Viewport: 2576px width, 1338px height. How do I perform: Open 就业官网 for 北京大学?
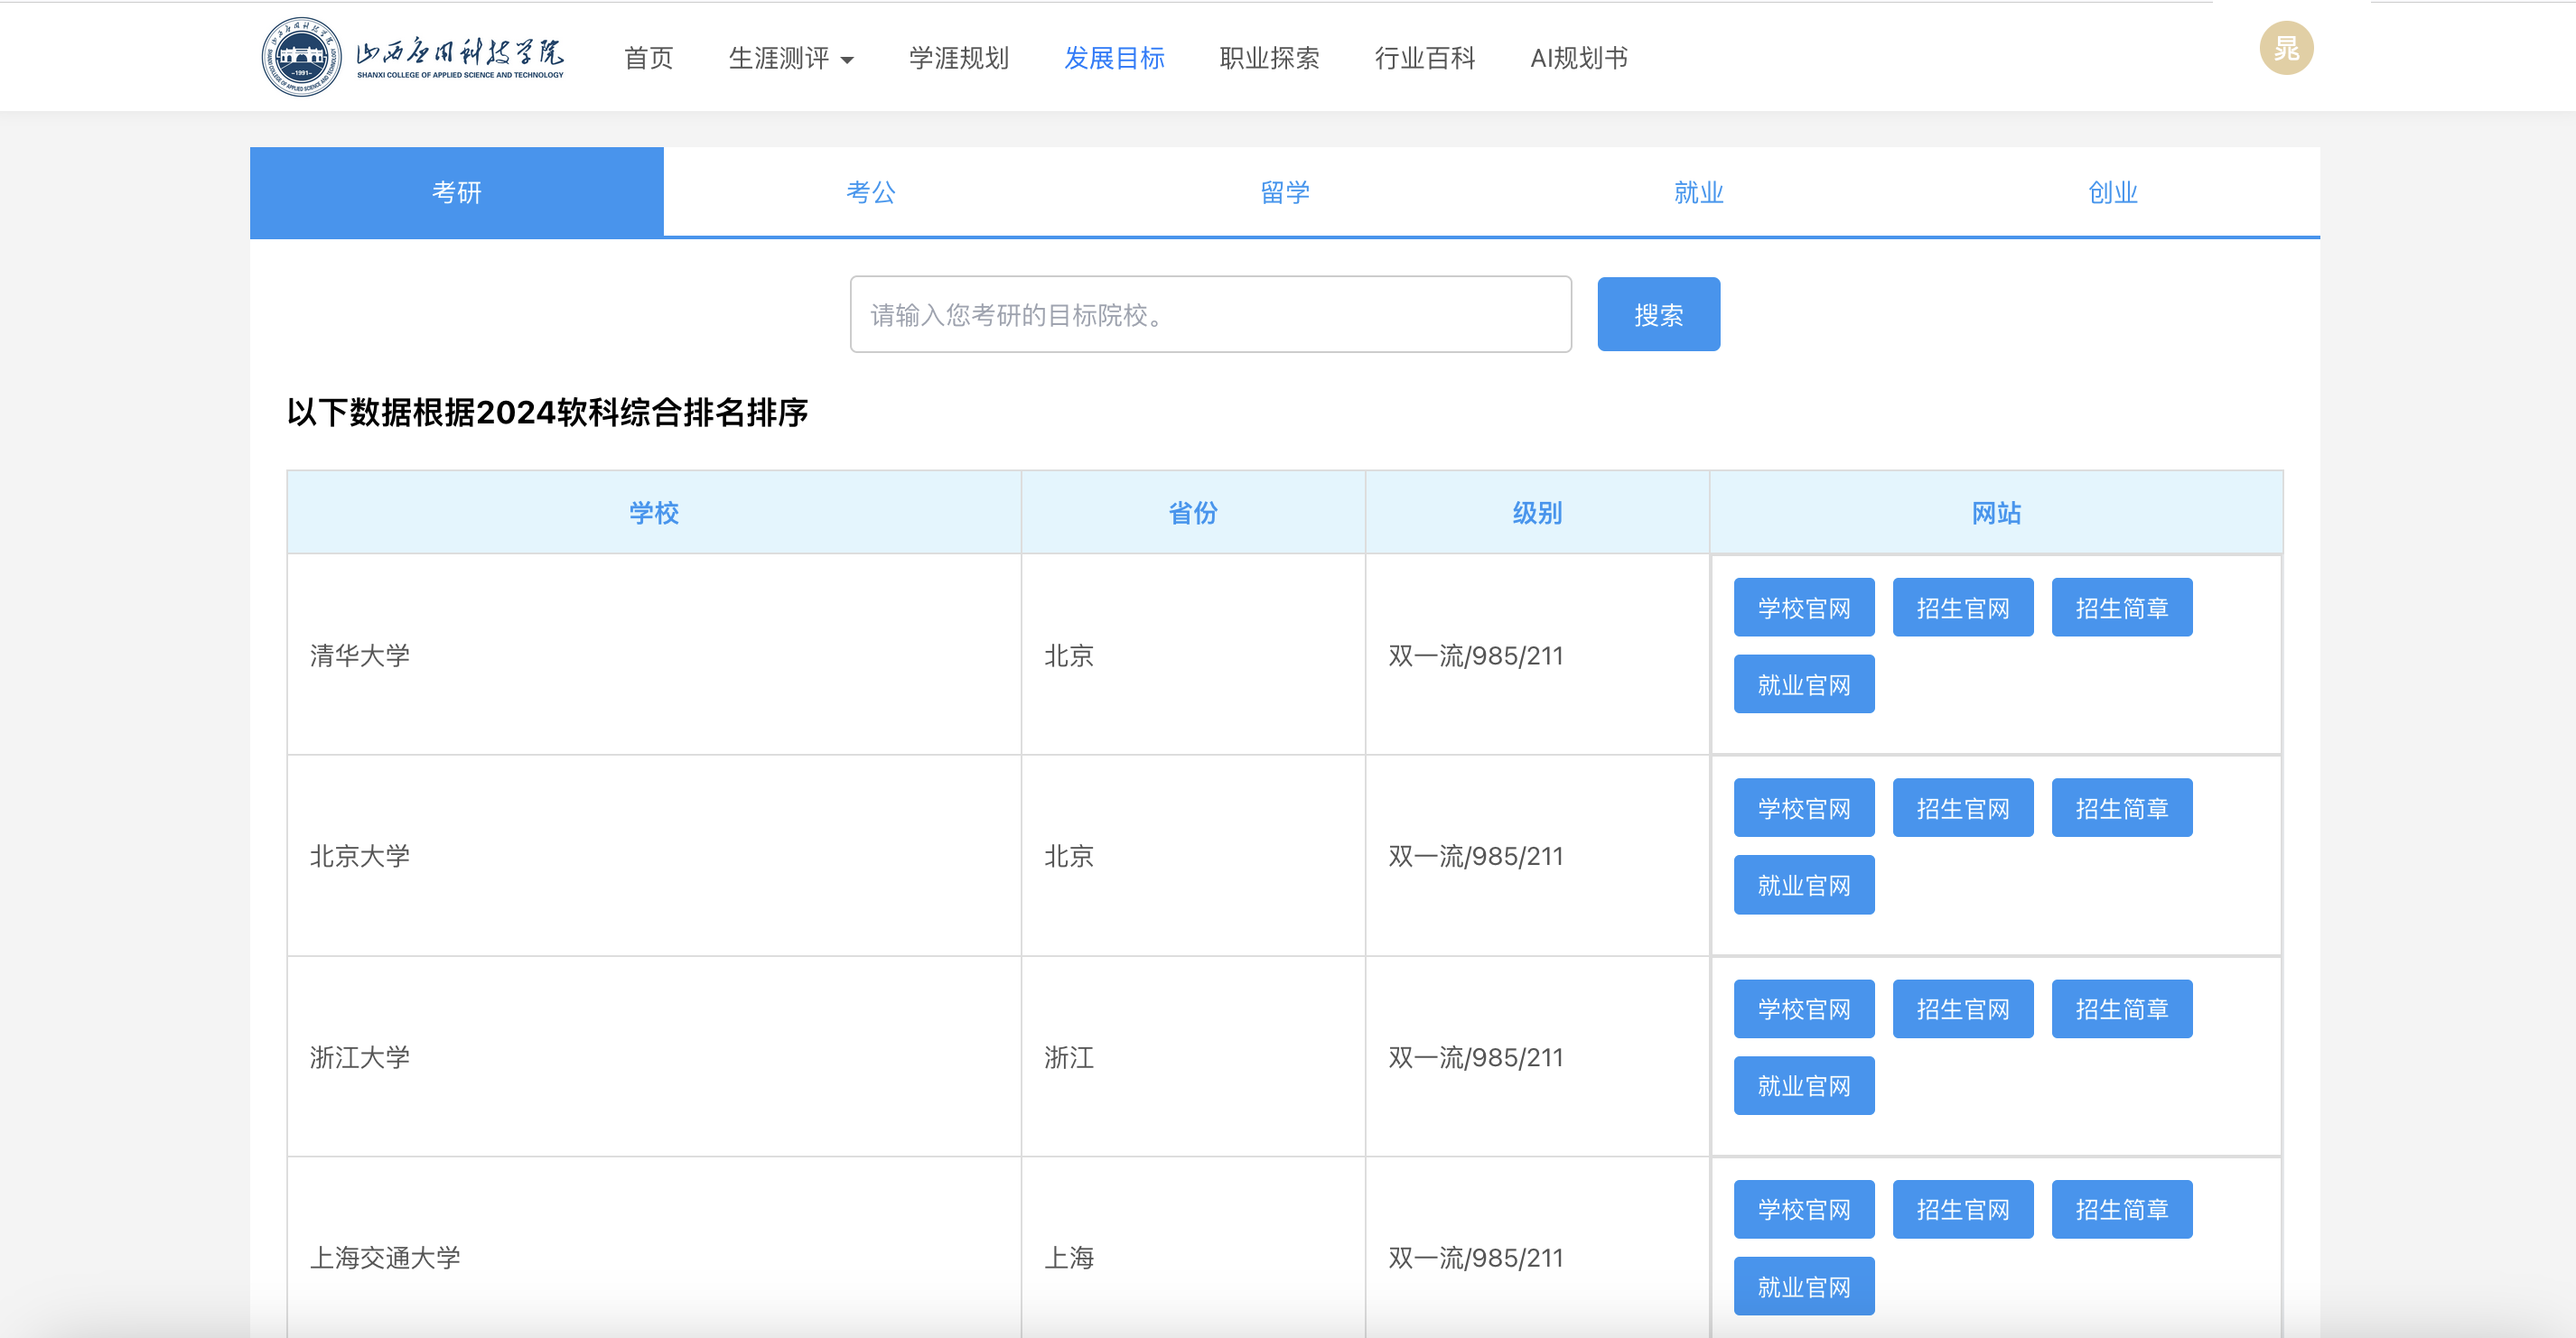pyautogui.click(x=1804, y=886)
